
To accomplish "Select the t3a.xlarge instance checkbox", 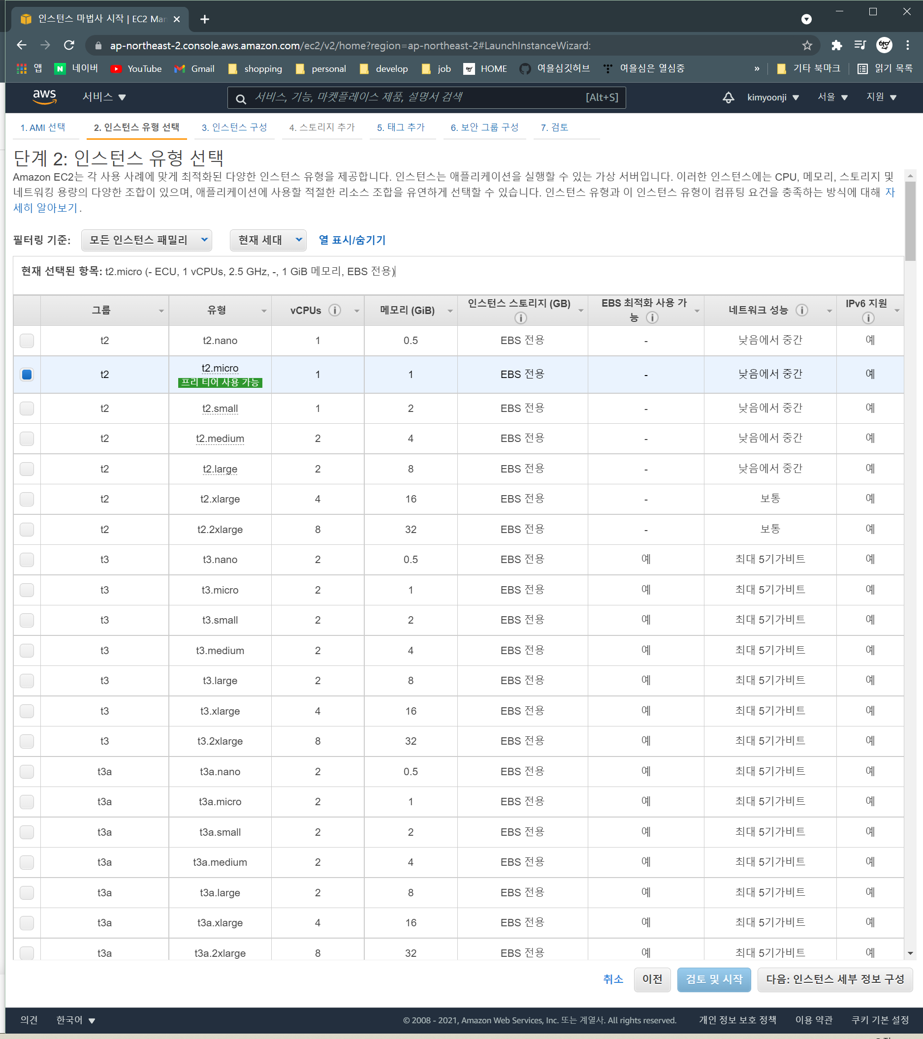I will click(27, 923).
